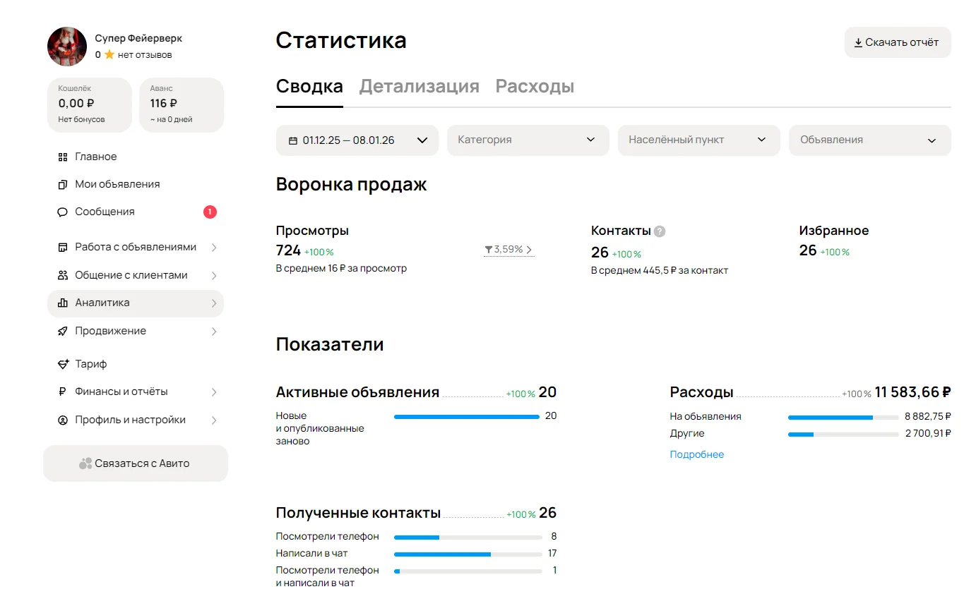
Task: Click the 3,59% conversion funnel link
Action: pos(508,250)
